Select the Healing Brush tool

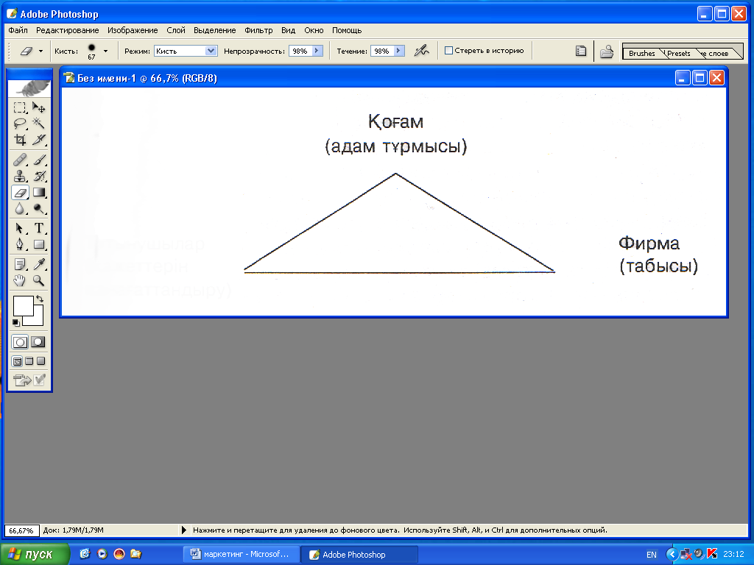point(20,160)
